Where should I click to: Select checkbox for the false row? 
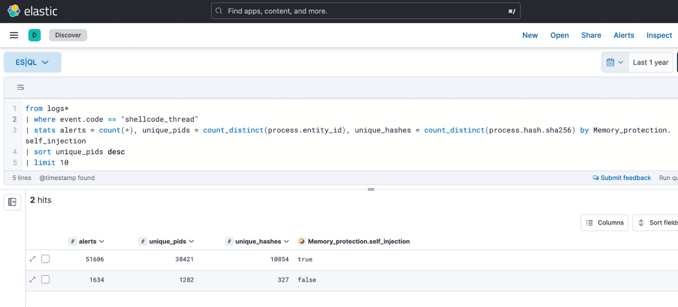coord(46,280)
